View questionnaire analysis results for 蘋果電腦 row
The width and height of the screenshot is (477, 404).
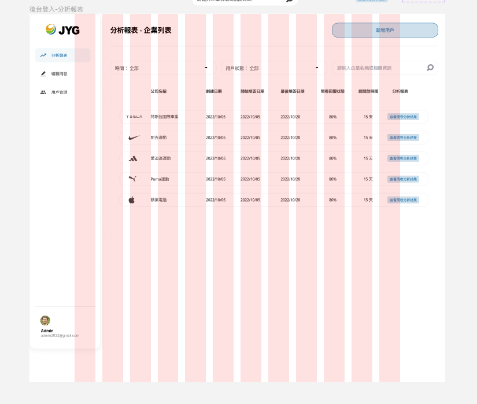(403, 200)
